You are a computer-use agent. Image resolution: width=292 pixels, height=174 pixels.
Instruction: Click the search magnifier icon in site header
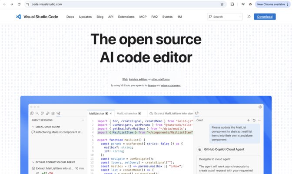click(210, 17)
